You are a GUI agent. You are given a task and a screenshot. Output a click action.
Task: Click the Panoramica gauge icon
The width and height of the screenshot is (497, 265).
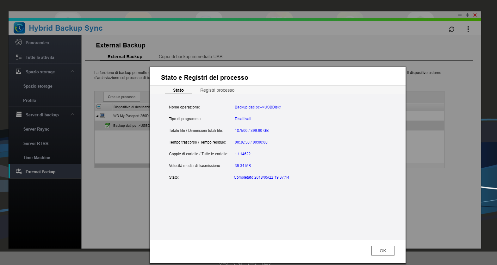tap(19, 42)
